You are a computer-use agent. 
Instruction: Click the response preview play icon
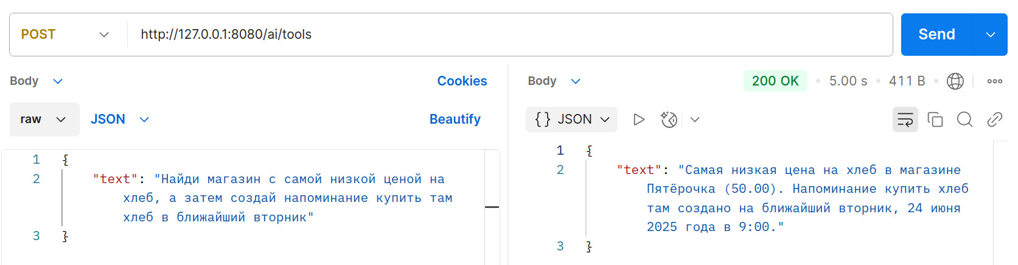point(639,119)
